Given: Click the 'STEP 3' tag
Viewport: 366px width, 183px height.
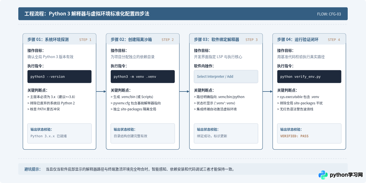Looking at the screenshot, I should (x=251, y=40).
